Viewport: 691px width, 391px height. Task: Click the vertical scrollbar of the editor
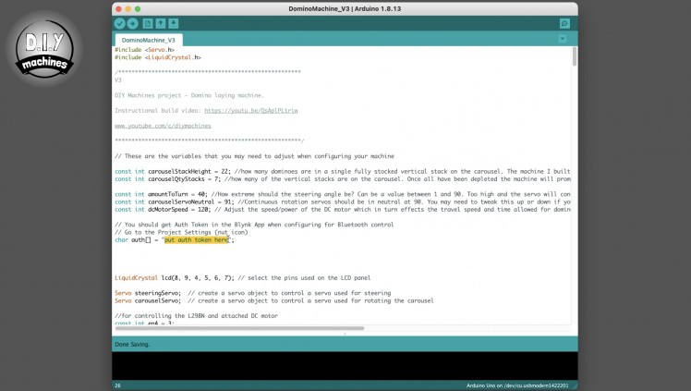574,57
